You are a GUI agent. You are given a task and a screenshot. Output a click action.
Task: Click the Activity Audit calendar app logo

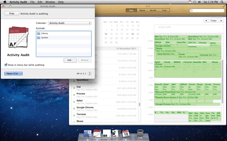18,37
